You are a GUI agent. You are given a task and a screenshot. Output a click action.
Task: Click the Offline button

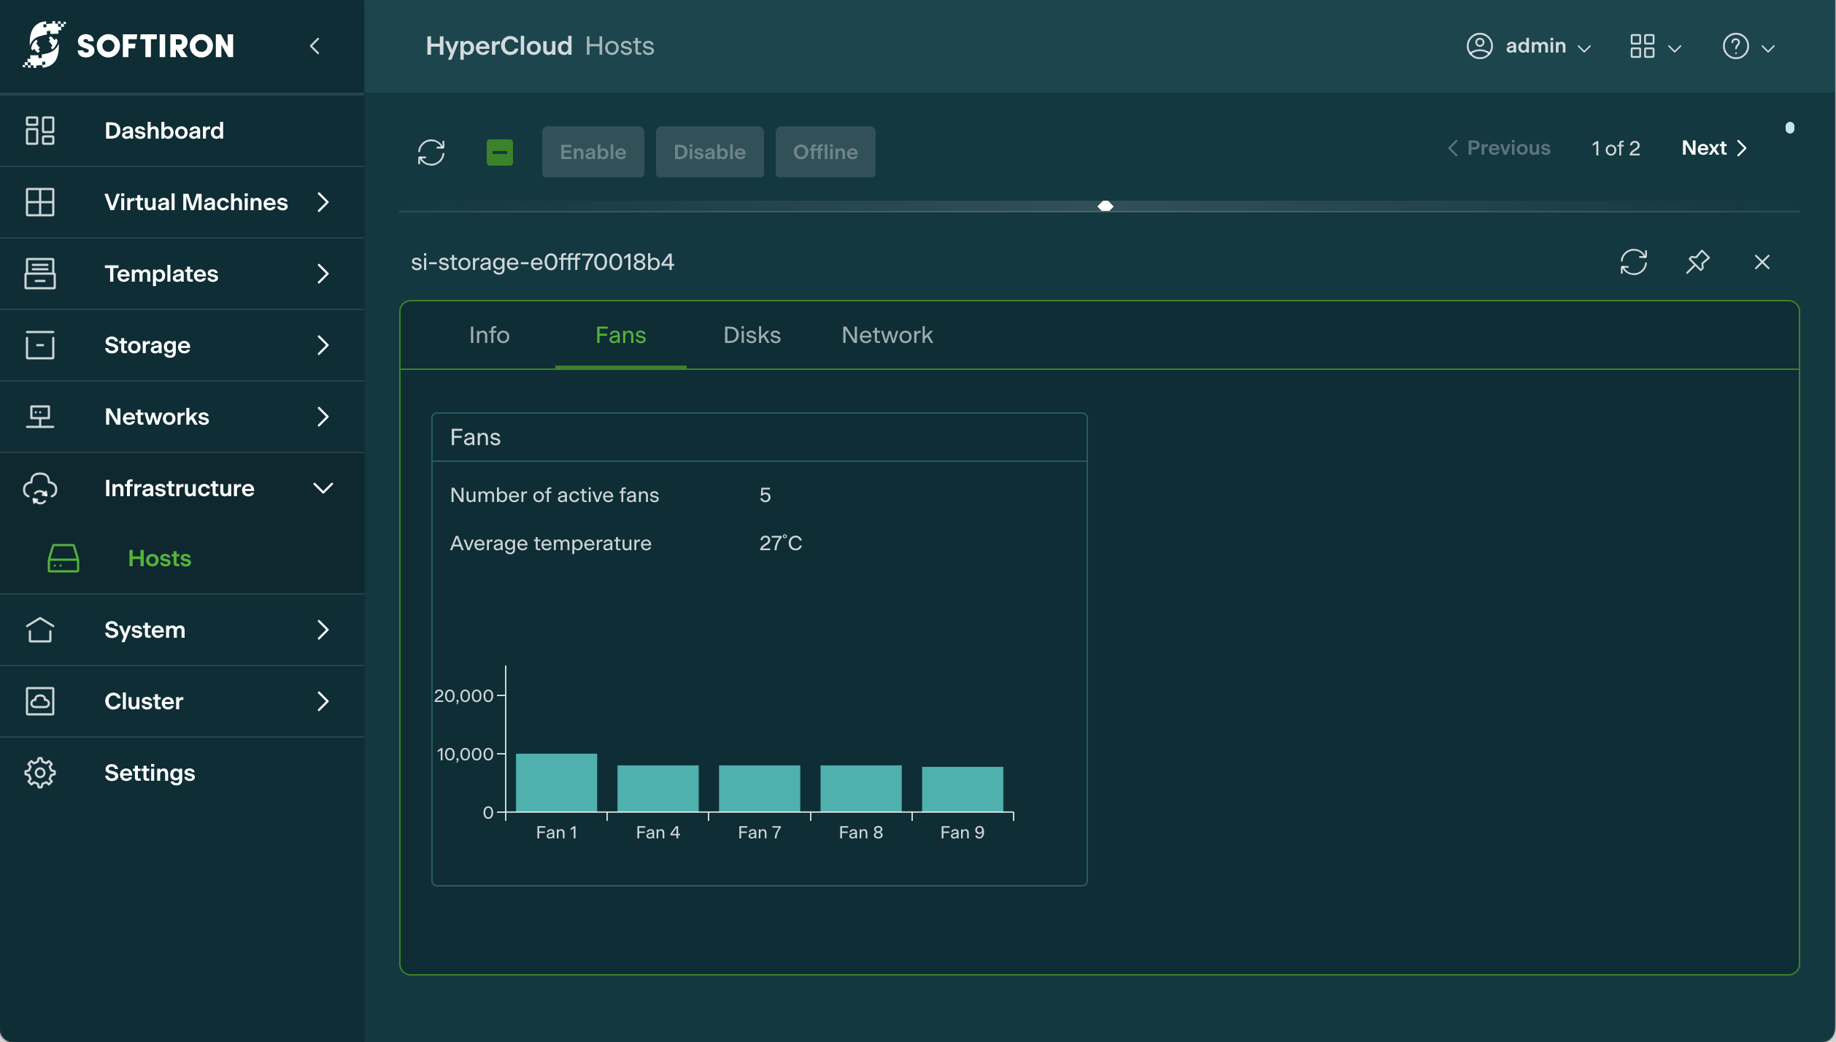825,153
